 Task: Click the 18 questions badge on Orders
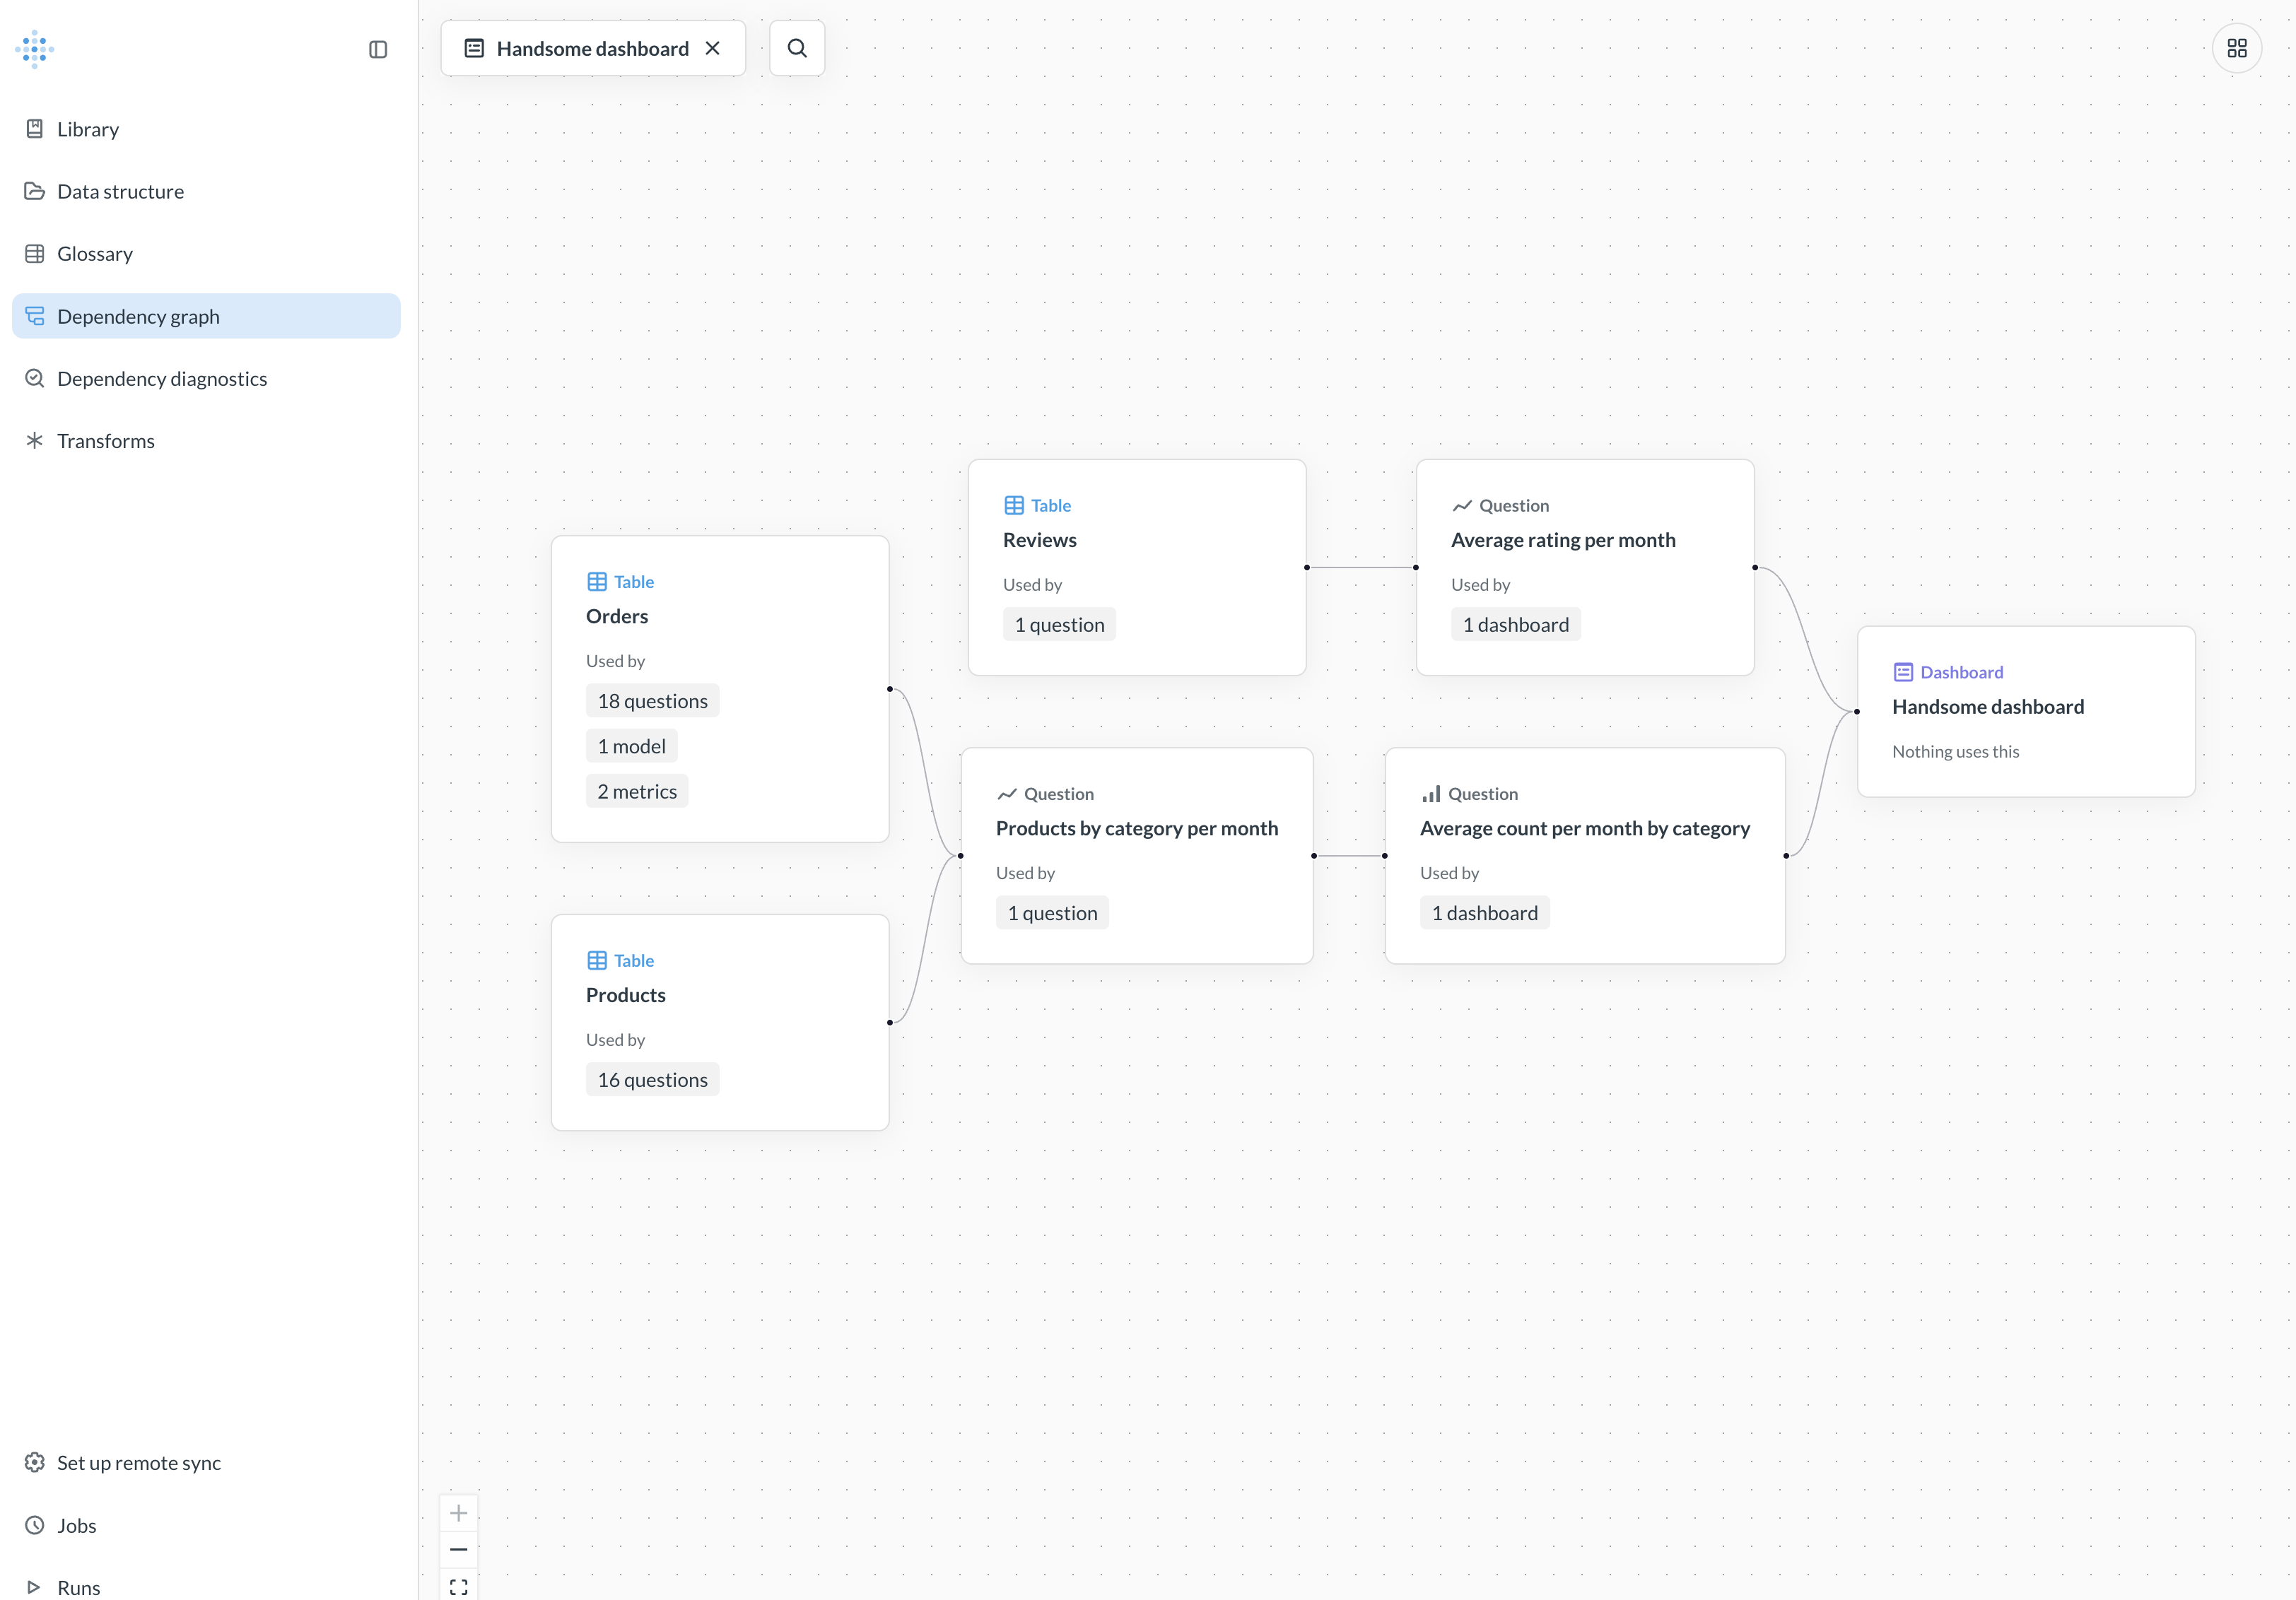(652, 700)
